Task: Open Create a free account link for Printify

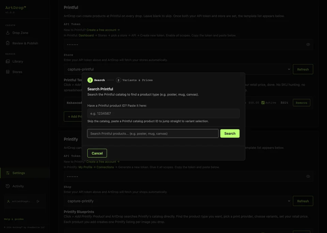Action: click(x=103, y=162)
